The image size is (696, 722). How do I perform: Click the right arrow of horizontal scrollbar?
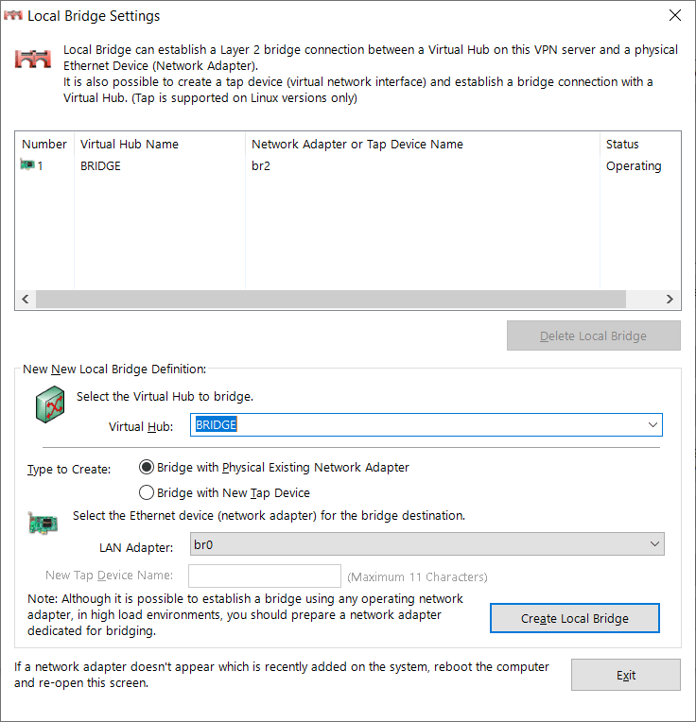670,300
